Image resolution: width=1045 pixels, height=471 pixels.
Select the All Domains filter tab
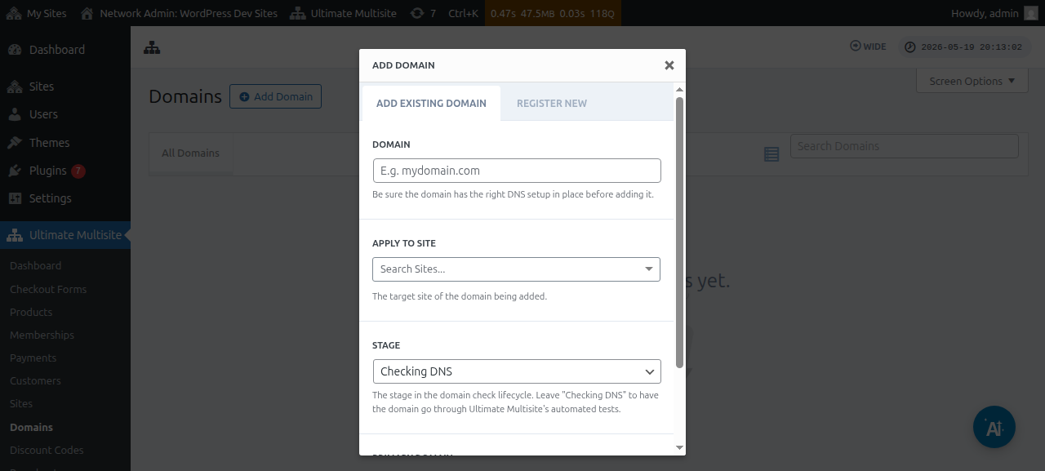190,153
